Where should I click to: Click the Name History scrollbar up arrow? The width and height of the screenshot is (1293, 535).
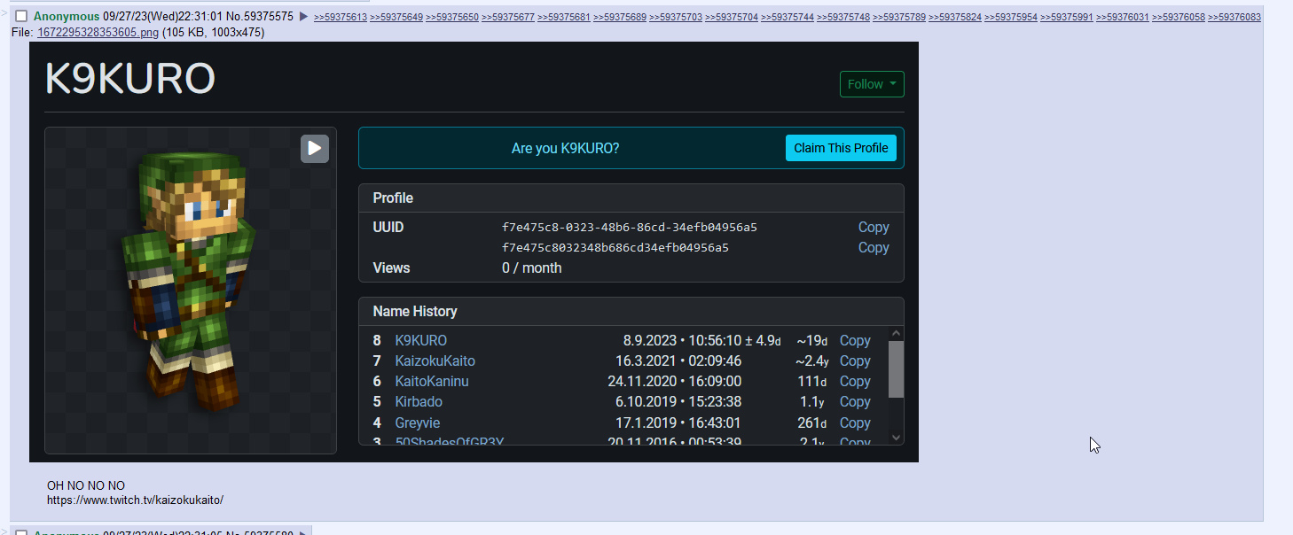pyautogui.click(x=896, y=334)
